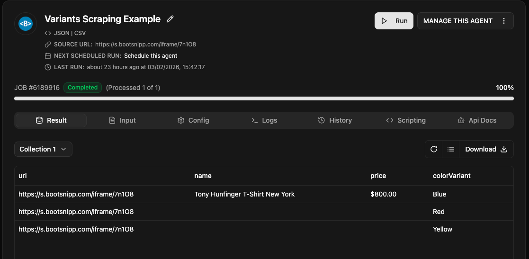Show the Logs tab
Viewport: 529px width, 259px height.
point(264,120)
